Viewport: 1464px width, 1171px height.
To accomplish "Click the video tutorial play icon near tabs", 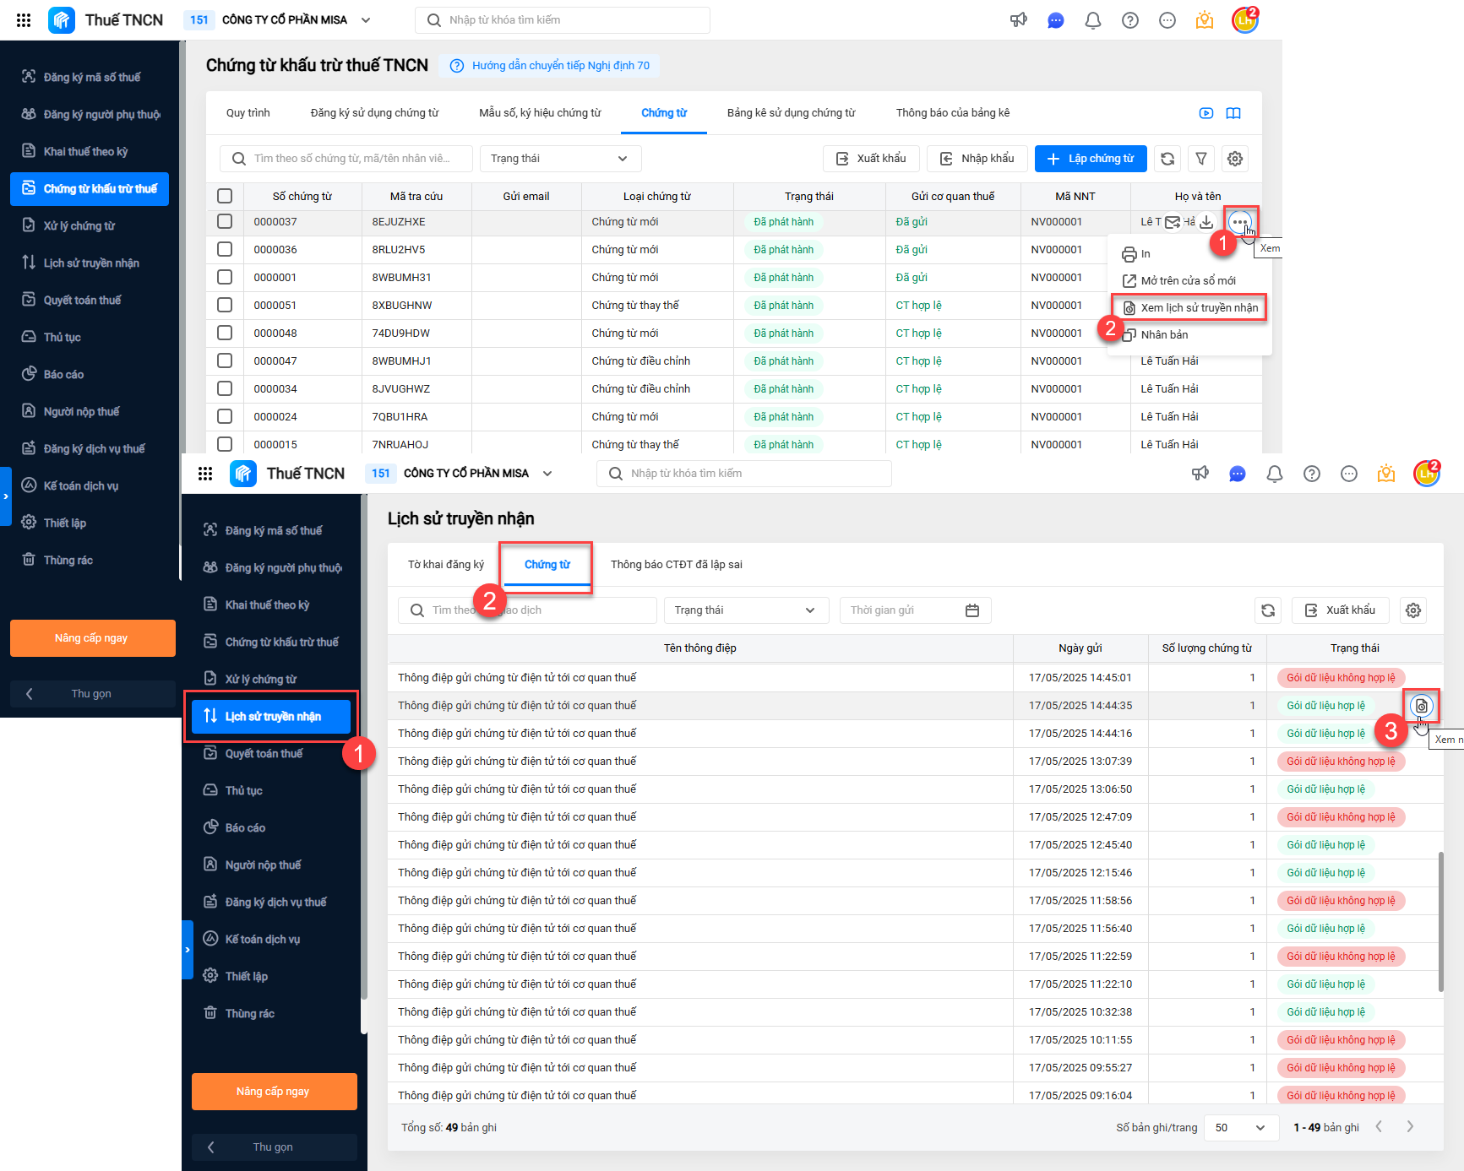I will [1206, 113].
